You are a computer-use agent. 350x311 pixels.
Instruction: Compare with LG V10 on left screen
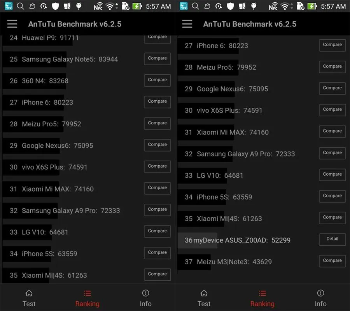coord(157,231)
